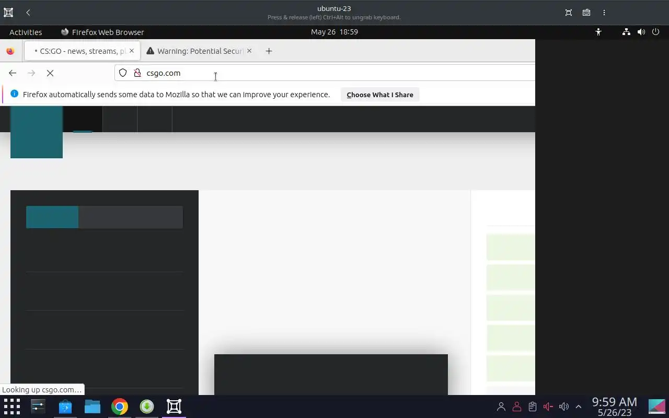Open the Firefox Web Browser app menu
This screenshot has width=669, height=418.
[x=102, y=32]
